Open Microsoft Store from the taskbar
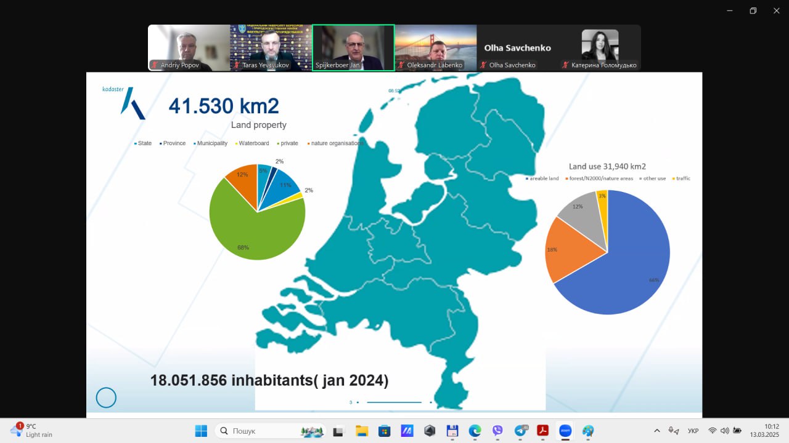Image resolution: width=789 pixels, height=443 pixels. pyautogui.click(x=384, y=431)
